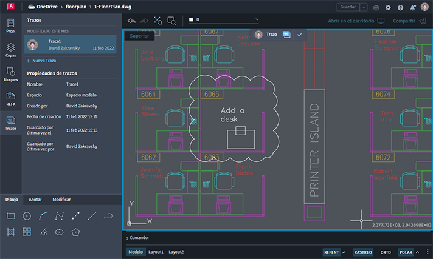The height and width of the screenshot is (259, 433).
Task: Click the AutoCAD logo icon
Action: 10,7
